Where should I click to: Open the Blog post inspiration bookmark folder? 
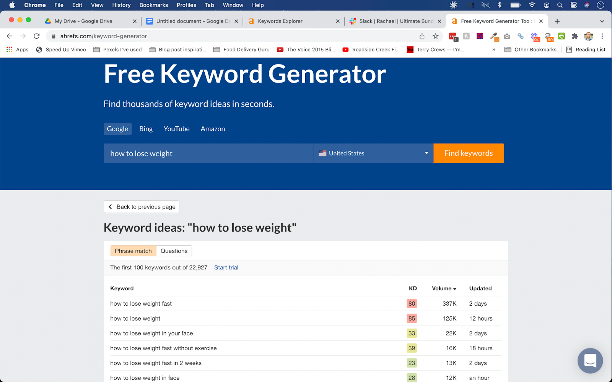tap(177, 50)
